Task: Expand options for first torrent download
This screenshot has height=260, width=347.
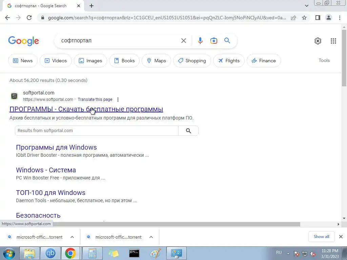Action: (72, 237)
